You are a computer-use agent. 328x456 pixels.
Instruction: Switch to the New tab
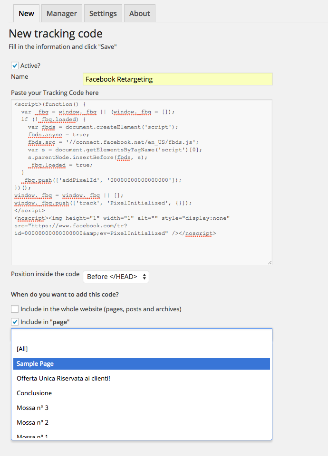tap(26, 13)
